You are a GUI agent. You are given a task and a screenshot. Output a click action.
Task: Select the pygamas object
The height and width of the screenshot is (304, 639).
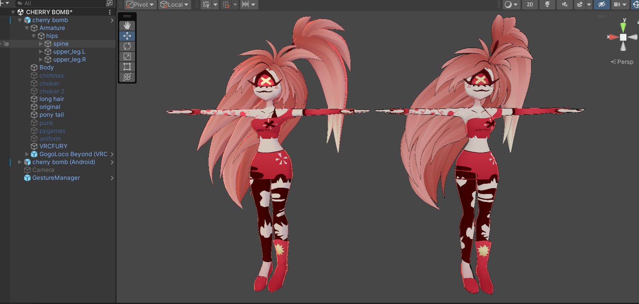coord(52,131)
